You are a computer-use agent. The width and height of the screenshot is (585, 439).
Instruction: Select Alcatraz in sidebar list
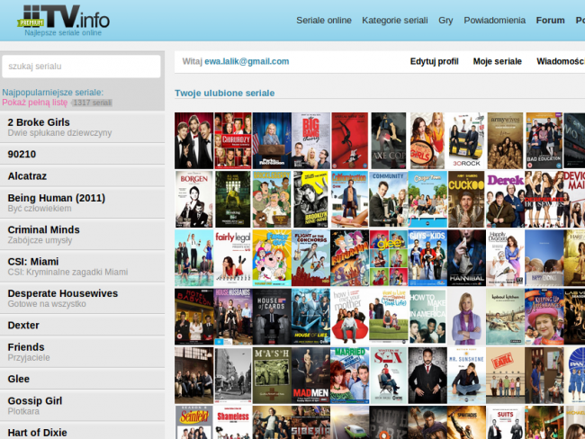(x=82, y=176)
